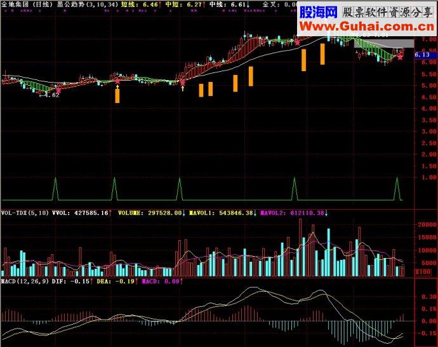Select the 4.00 level on the price axis
This screenshot has height=347, width=438.
point(428,109)
